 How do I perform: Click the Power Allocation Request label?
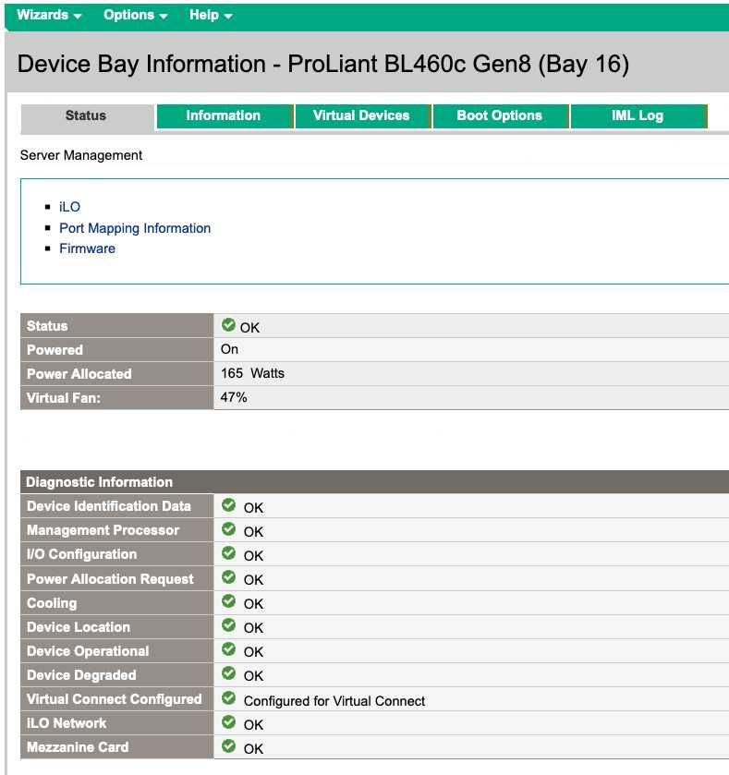pos(110,579)
